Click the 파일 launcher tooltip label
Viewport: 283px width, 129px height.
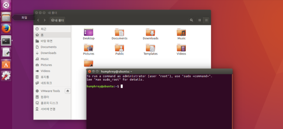pos(24,17)
